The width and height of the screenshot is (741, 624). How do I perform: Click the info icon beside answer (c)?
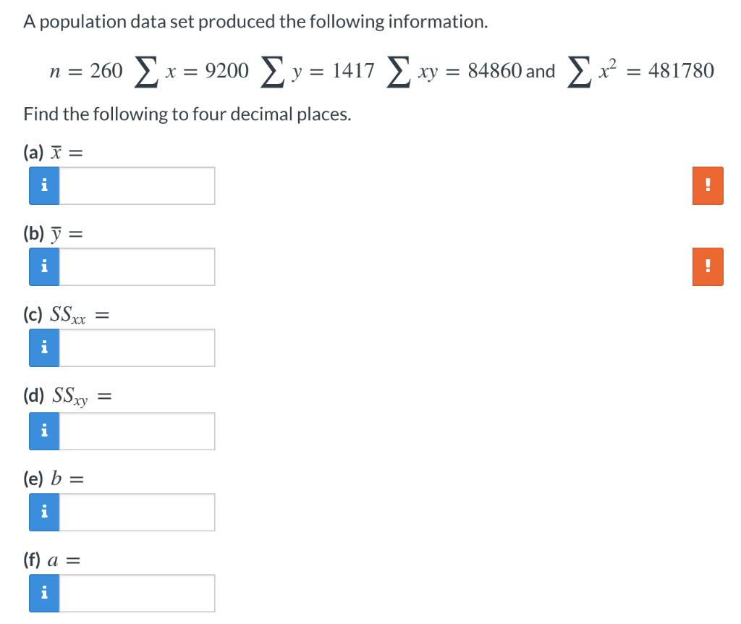(43, 347)
